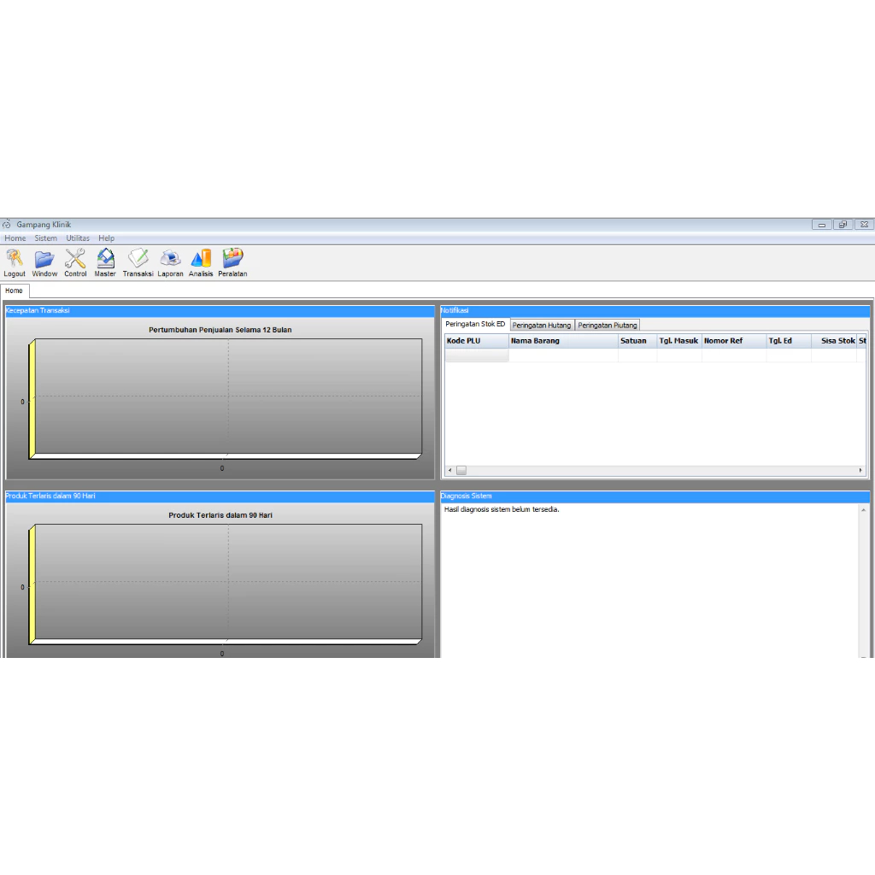Open the Window folder icon
The width and height of the screenshot is (875, 875).
click(44, 259)
